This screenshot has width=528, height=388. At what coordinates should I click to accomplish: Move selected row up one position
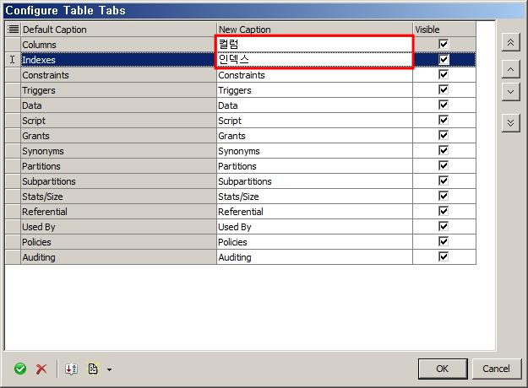[x=509, y=68]
